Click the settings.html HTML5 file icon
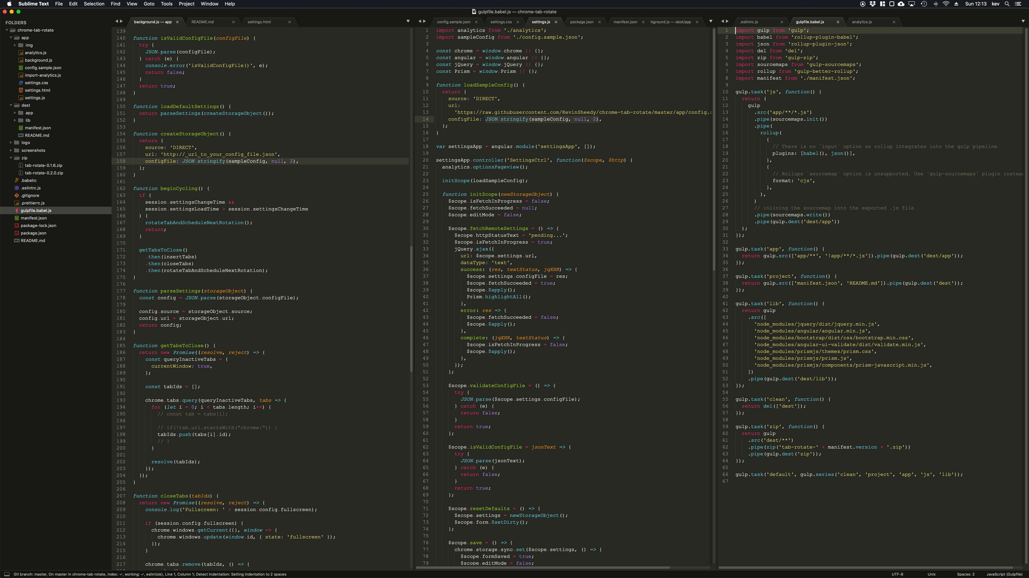This screenshot has height=578, width=1029. [x=21, y=90]
